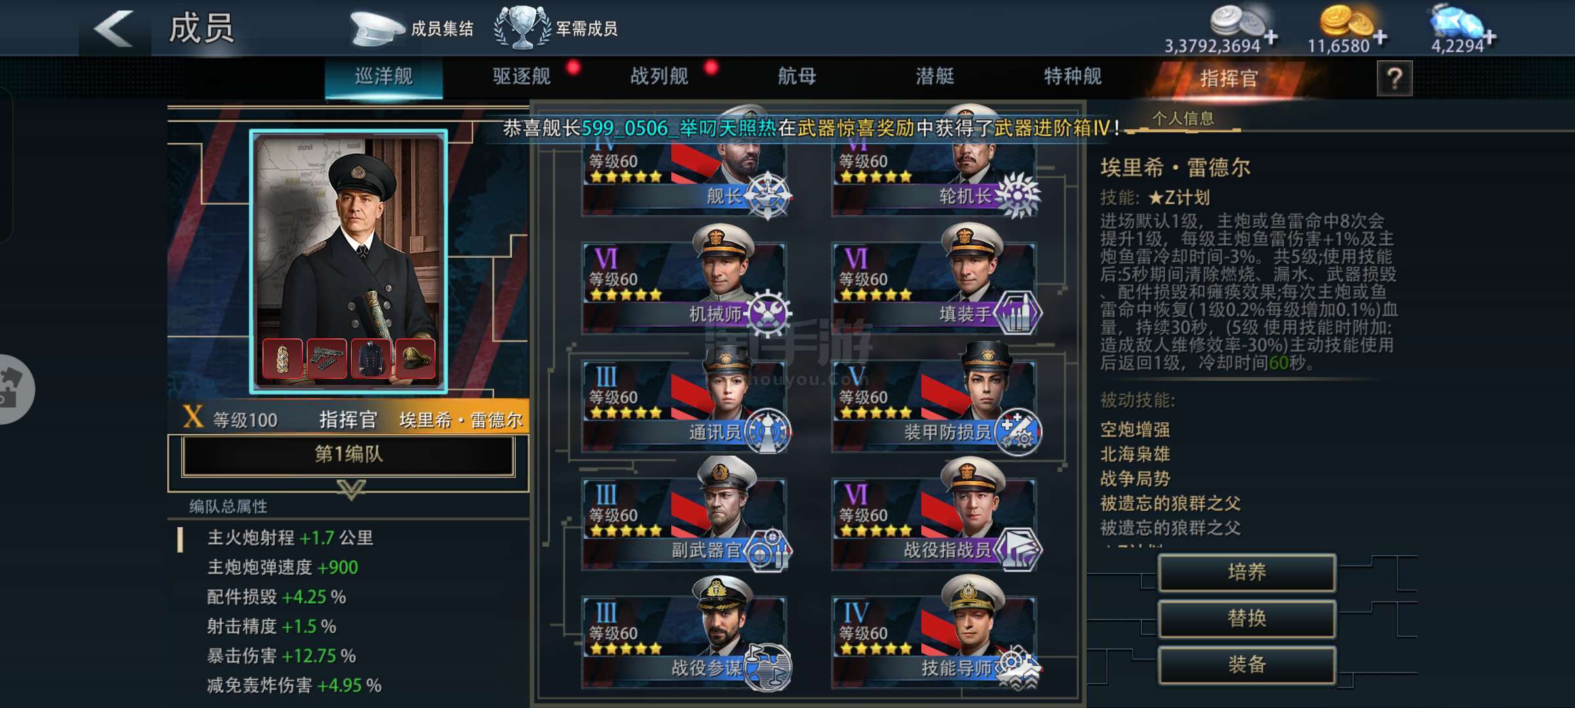Screen dimensions: 1575x708
Task: Switch to the 航母 tab
Action: 797,77
